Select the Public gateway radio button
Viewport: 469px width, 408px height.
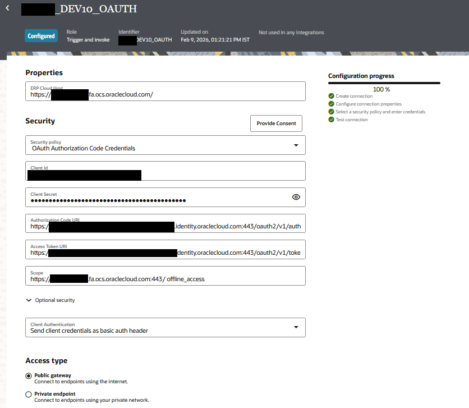(x=29, y=376)
